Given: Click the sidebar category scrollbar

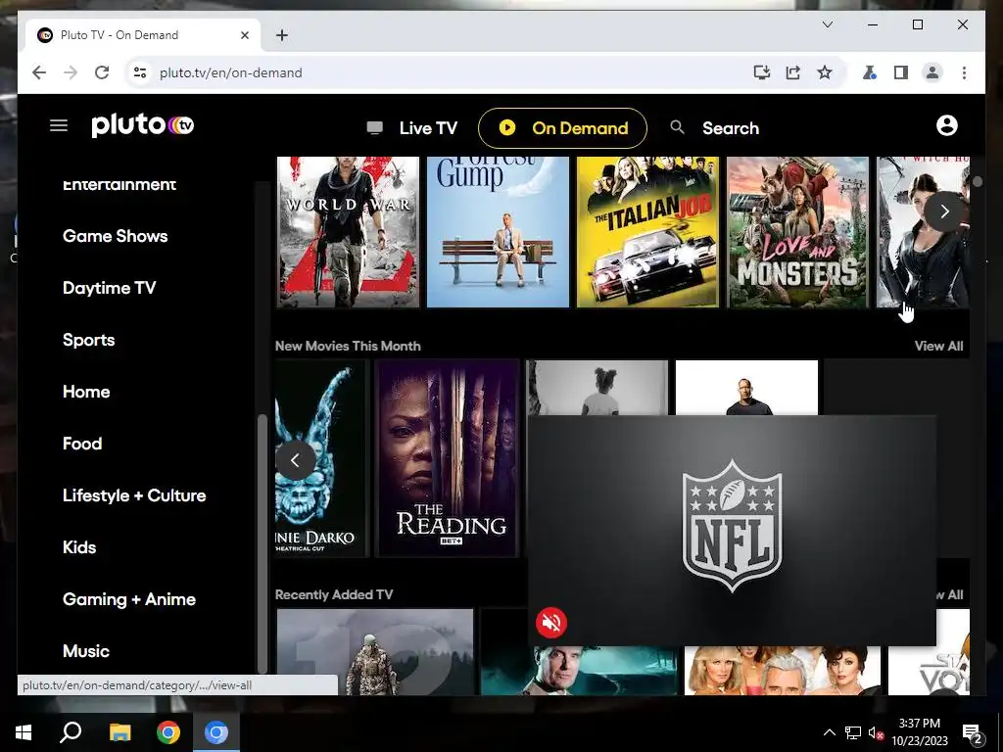Looking at the screenshot, I should (261, 543).
